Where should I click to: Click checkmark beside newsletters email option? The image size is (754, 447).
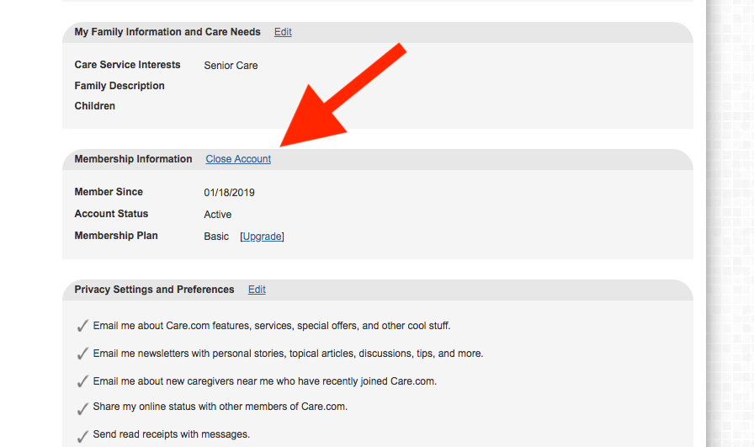(x=82, y=354)
